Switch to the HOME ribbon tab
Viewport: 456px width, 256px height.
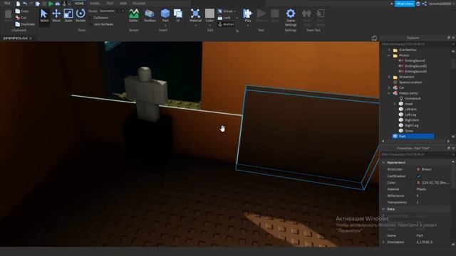[79, 4]
